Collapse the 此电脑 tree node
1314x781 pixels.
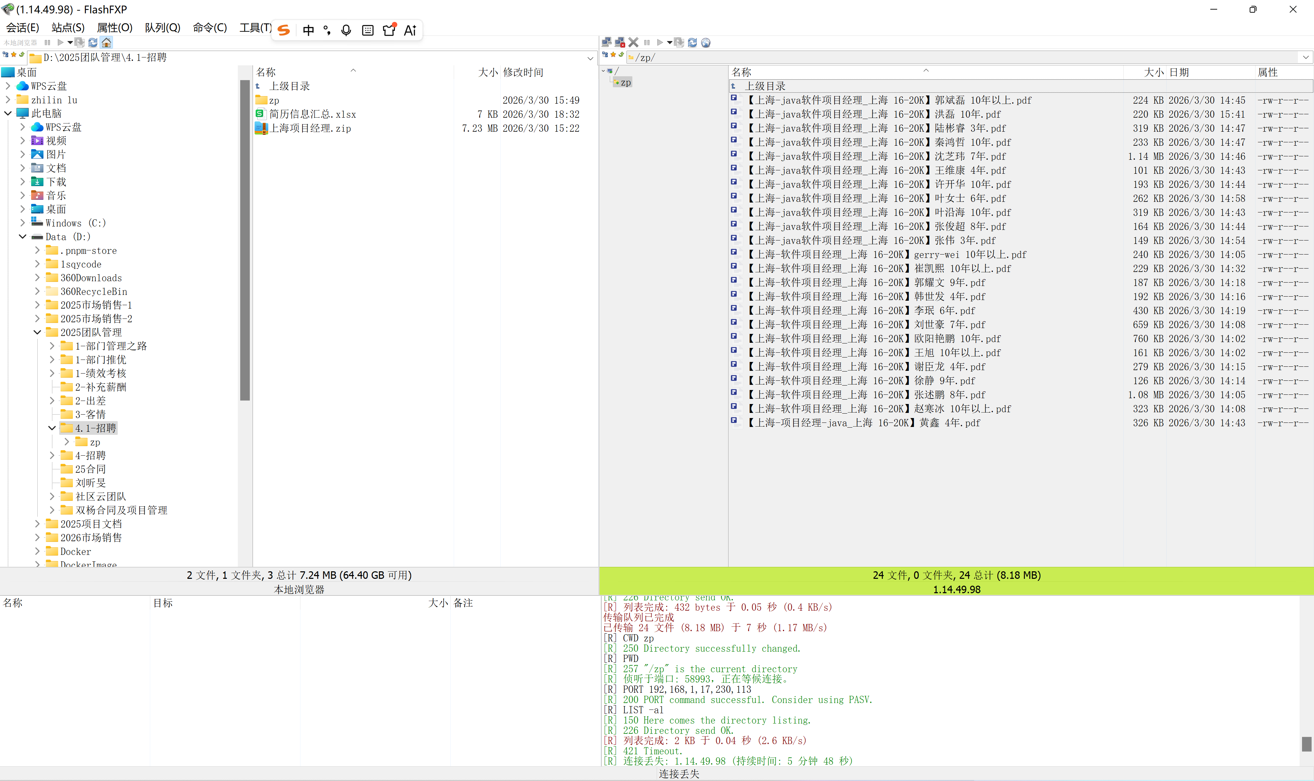click(8, 113)
